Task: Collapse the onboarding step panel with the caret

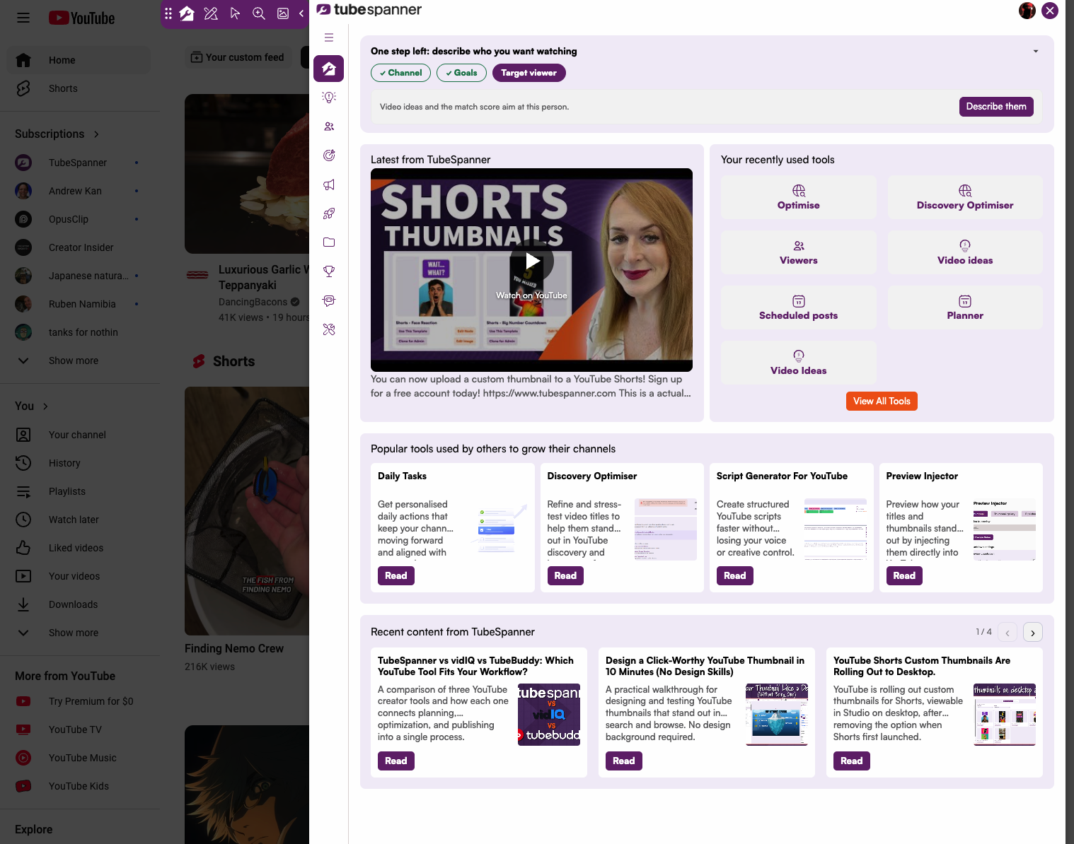Action: [1036, 51]
